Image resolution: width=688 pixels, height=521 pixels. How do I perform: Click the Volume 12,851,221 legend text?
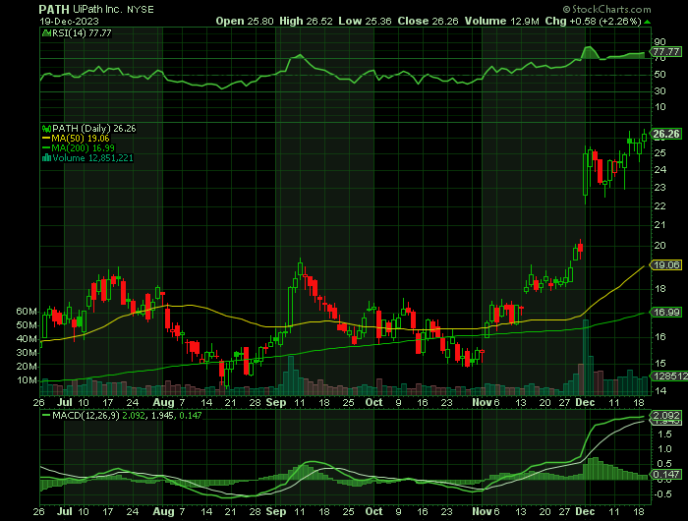click(x=92, y=158)
